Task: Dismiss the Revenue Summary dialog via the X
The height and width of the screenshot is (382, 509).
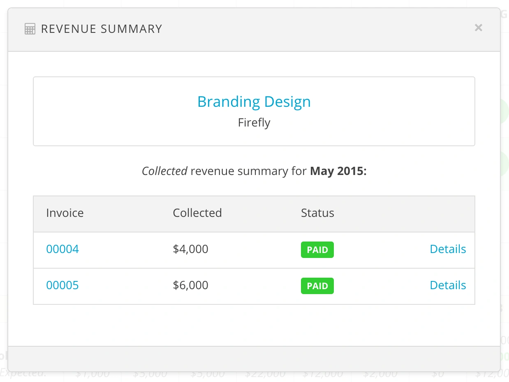Action: [478, 28]
